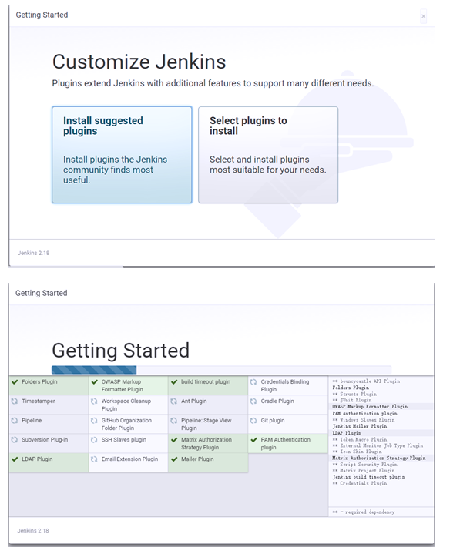Viewport: 470px width, 551px height.
Task: Select the LDAP Plugin cell text
Action: [x=37, y=459]
